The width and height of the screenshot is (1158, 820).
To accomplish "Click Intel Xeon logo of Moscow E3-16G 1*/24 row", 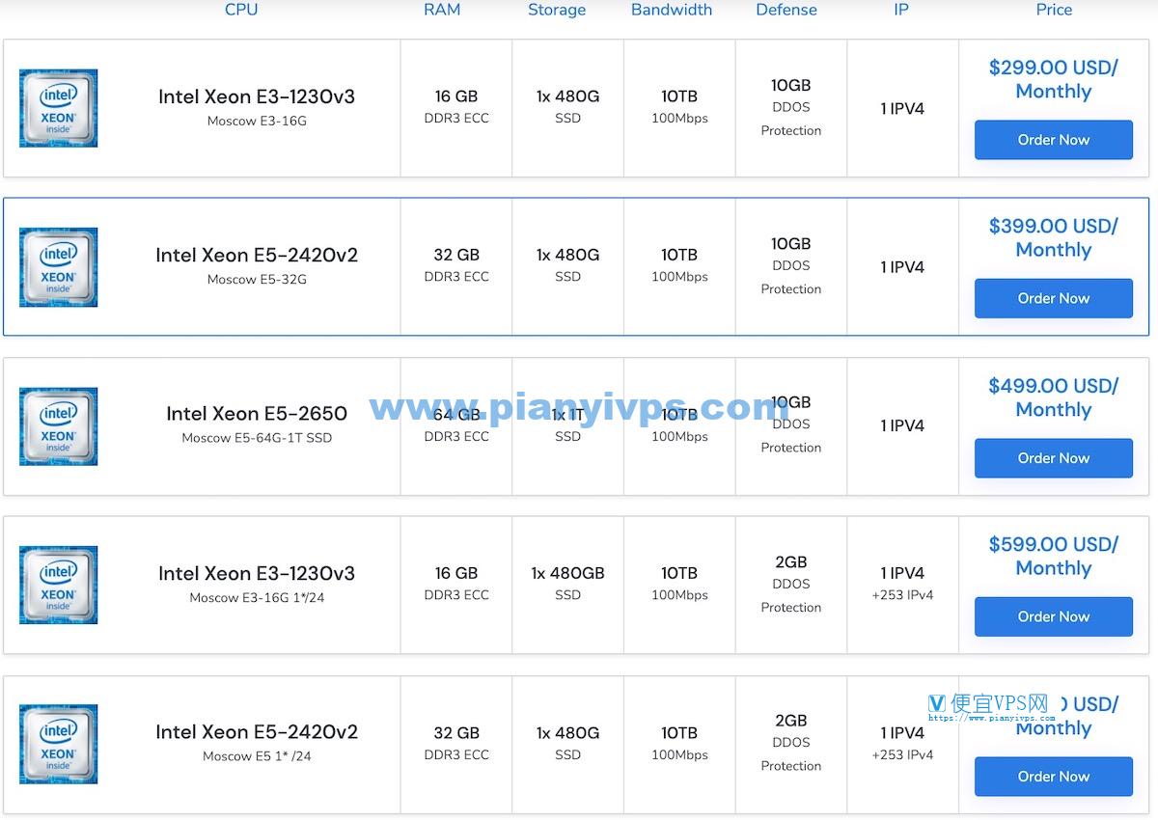I will tap(58, 585).
